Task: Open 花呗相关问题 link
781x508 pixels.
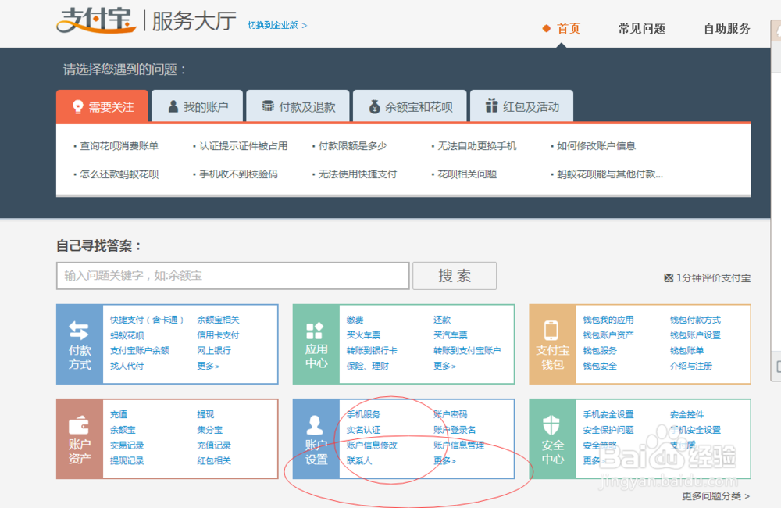Action: (x=467, y=174)
